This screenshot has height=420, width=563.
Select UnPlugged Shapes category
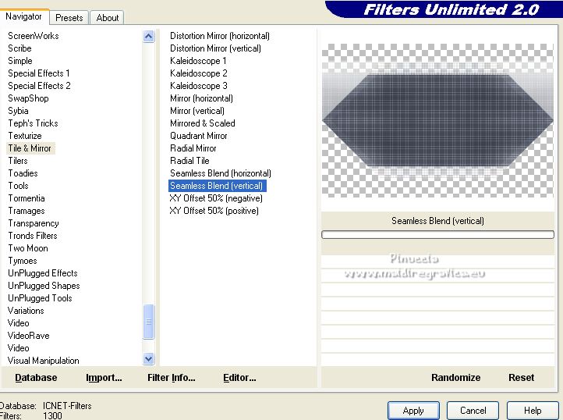44,286
